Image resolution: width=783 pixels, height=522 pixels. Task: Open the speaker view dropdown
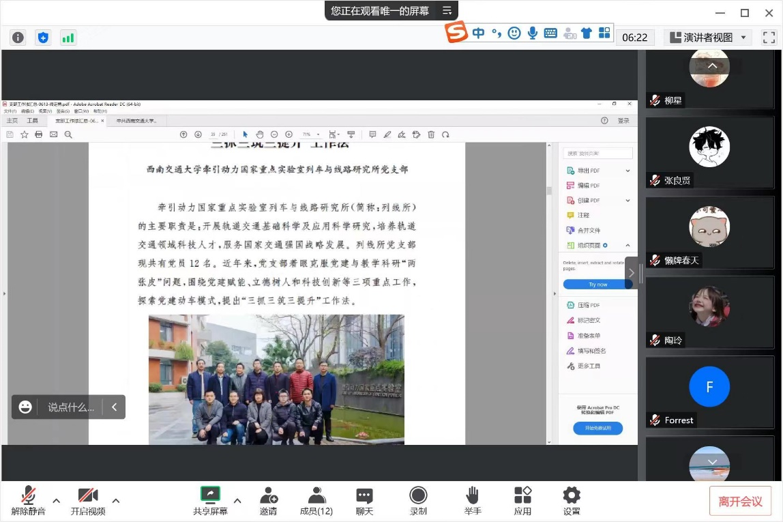708,38
